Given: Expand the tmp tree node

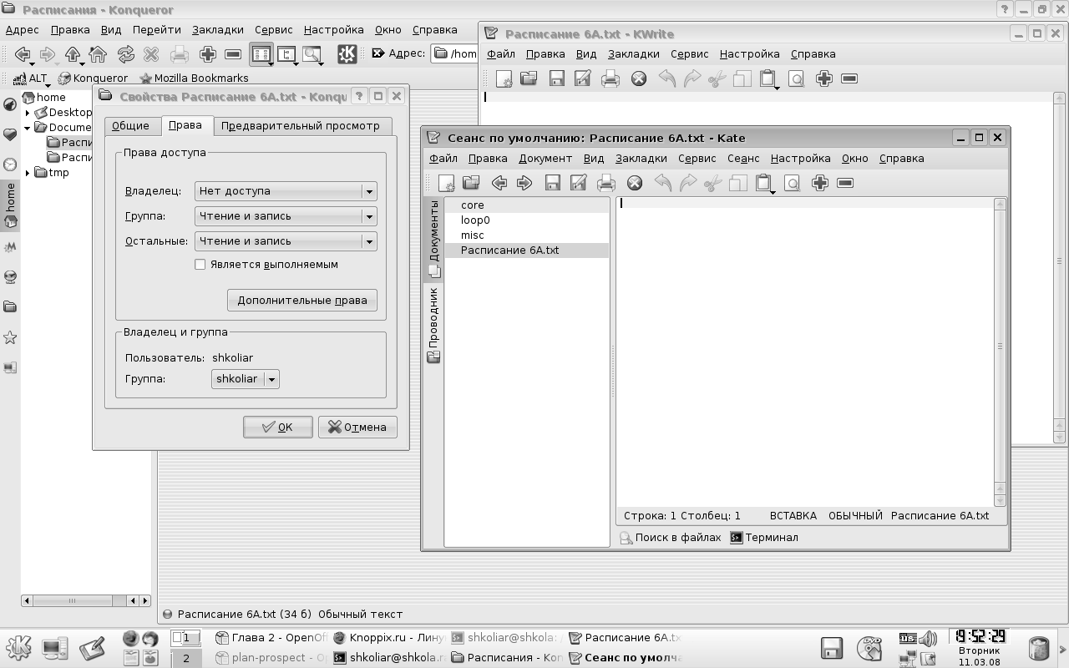Looking at the screenshot, I should (28, 173).
